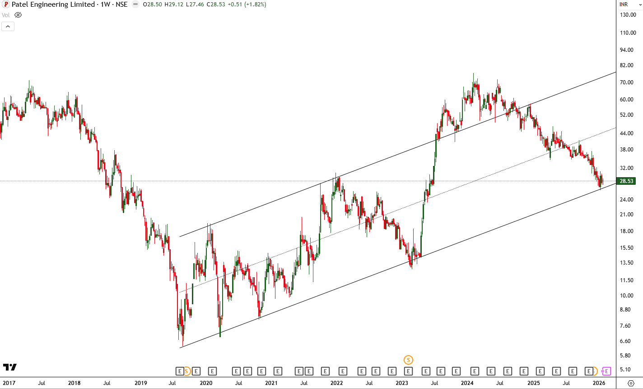Viewport: 643px width, 389px height.
Task: Click the NSE exchange label
Action: [121, 5]
